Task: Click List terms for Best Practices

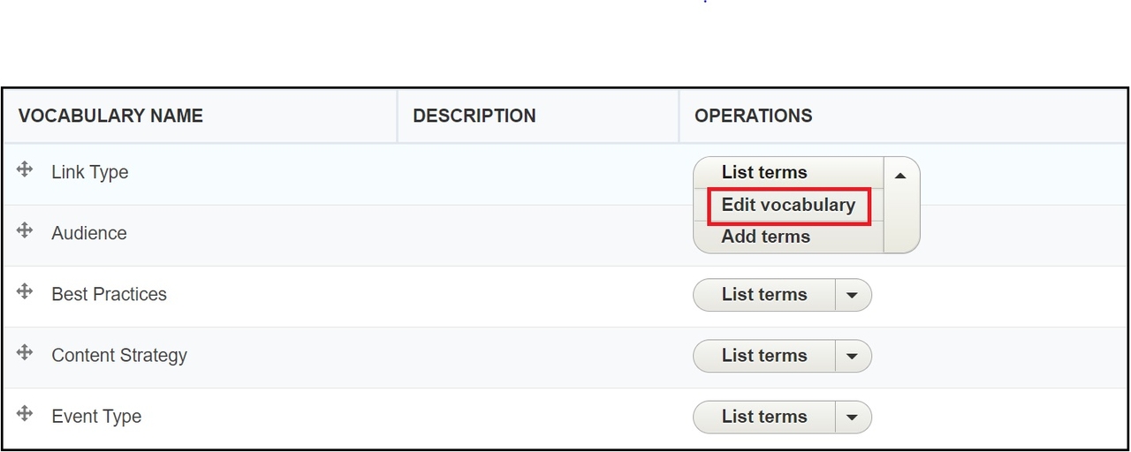Action: click(x=764, y=295)
